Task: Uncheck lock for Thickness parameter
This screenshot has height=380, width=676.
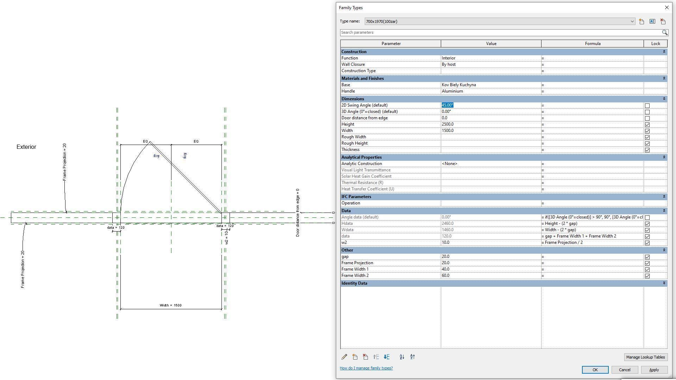Action: pyautogui.click(x=647, y=150)
